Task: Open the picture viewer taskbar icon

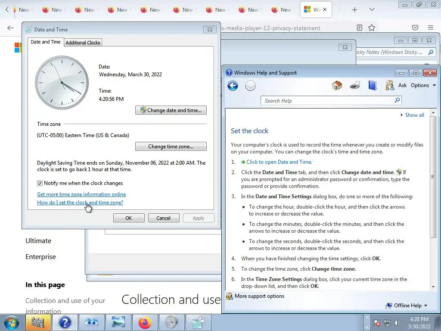Action: pos(118,322)
